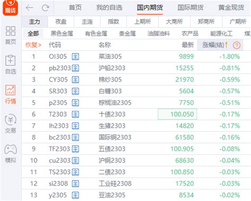This screenshot has width=251, height=201.
Task: Click the refresh icon in top bar
Action: [46, 8]
